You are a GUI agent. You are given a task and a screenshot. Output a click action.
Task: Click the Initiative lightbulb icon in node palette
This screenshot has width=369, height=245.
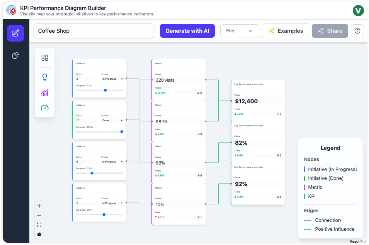(x=45, y=77)
